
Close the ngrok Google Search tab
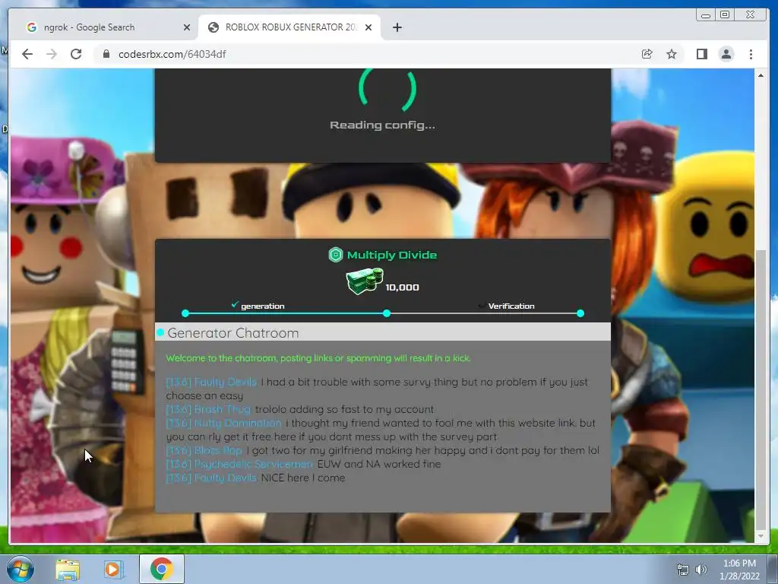click(x=187, y=27)
